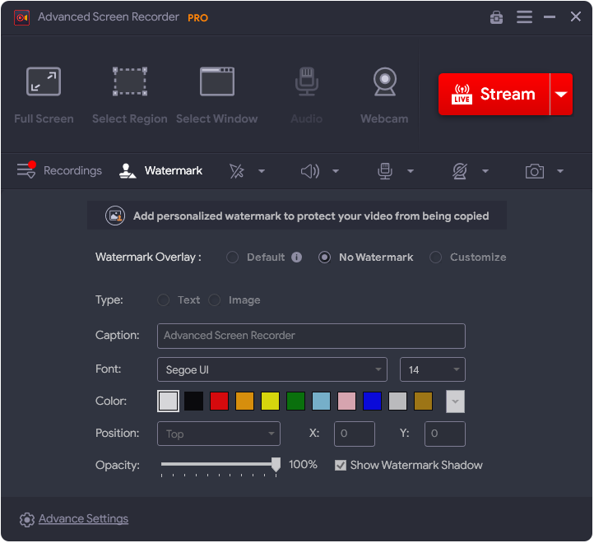This screenshot has width=594, height=543.
Task: Pick the red color swatch
Action: 219,401
